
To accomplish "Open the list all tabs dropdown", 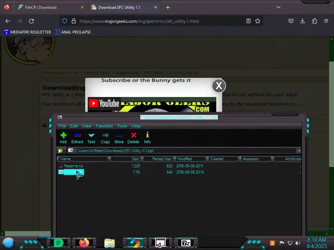I will [279, 7].
